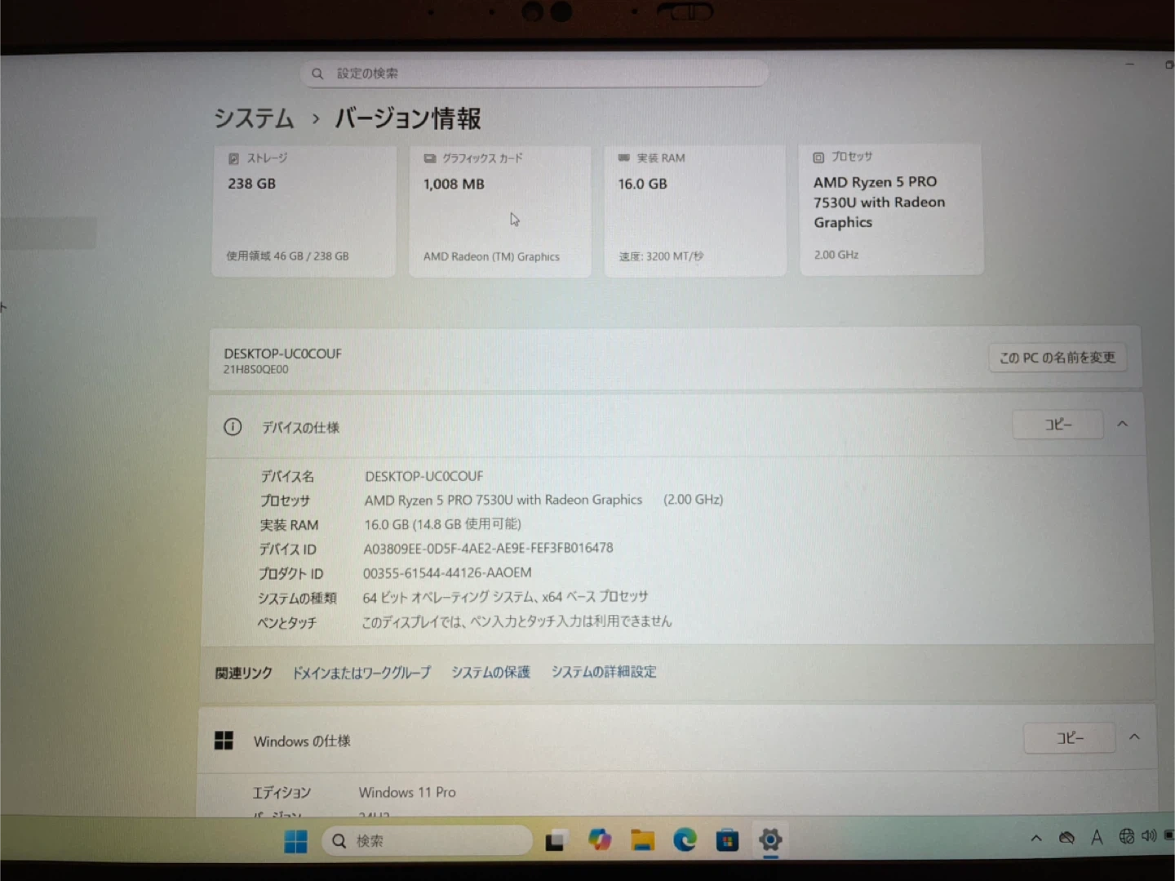
Task: Click この PC の名前を変更 button
Action: [1057, 358]
